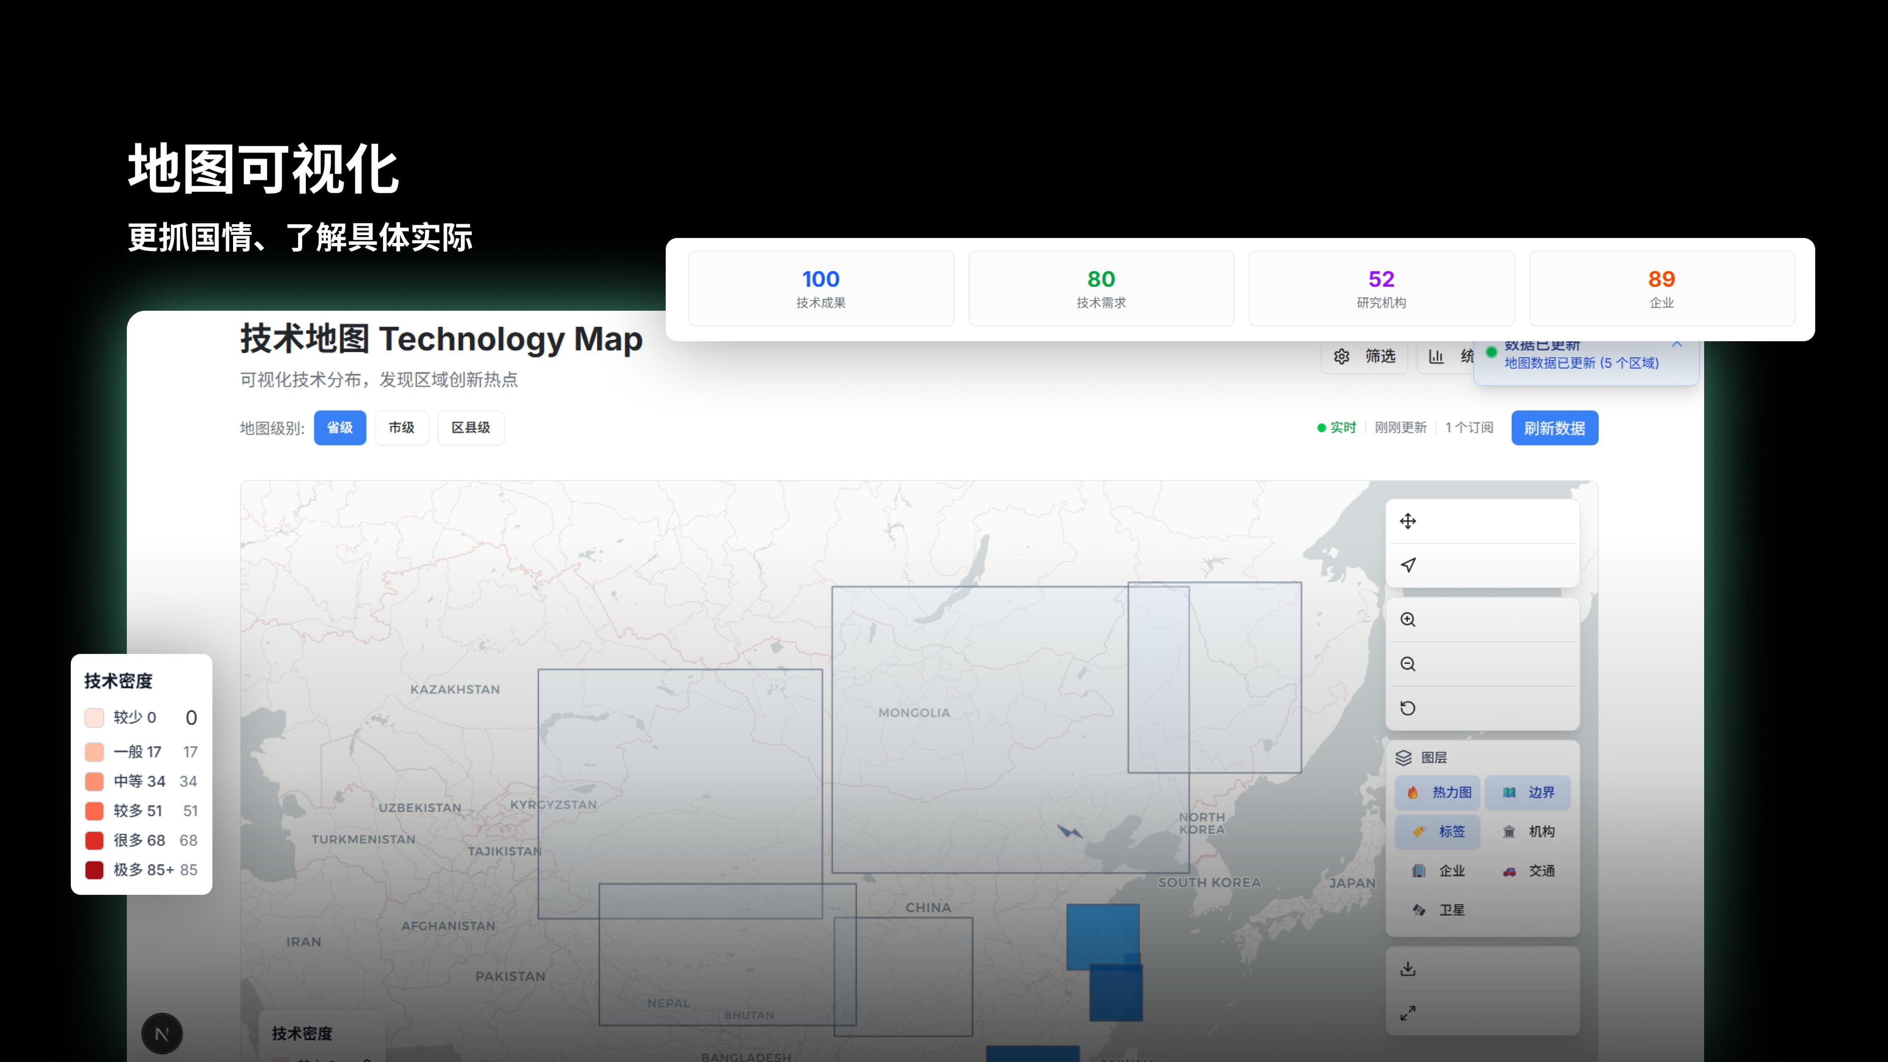Viewport: 1888px width, 1062px height.
Task: Click the 实时 live status indicator
Action: [1337, 428]
